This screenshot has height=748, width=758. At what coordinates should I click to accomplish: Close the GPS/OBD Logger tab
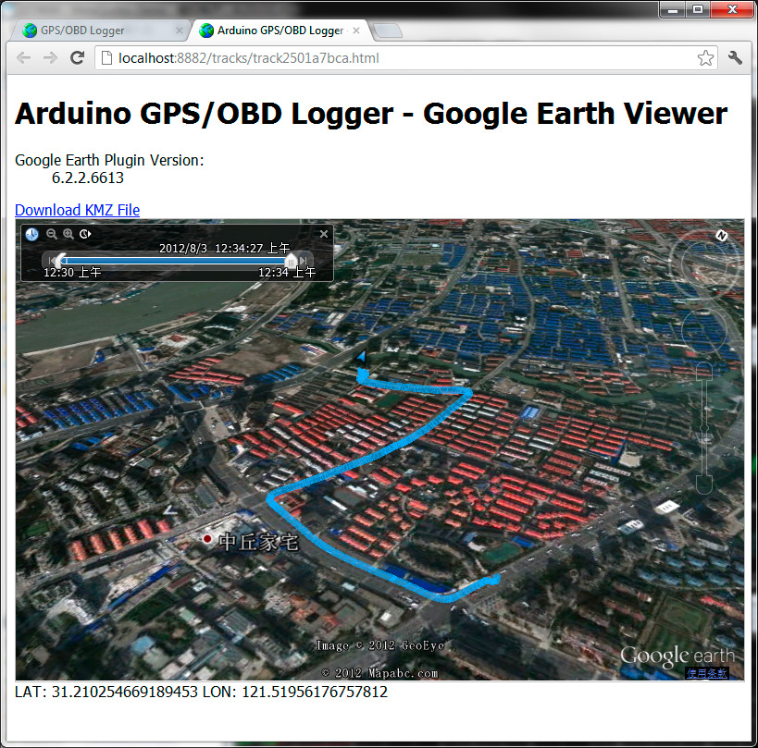point(179,31)
